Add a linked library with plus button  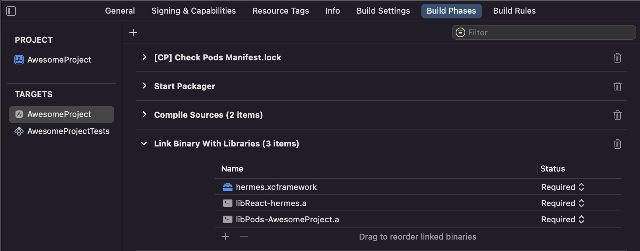[x=226, y=236]
